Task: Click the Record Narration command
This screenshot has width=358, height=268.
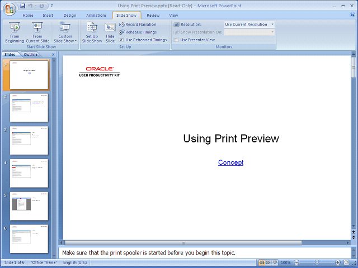Action: click(x=138, y=25)
